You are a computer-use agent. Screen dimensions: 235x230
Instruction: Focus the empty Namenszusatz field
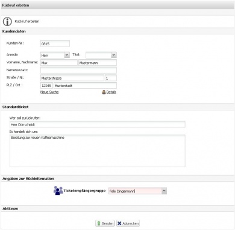click(78, 70)
